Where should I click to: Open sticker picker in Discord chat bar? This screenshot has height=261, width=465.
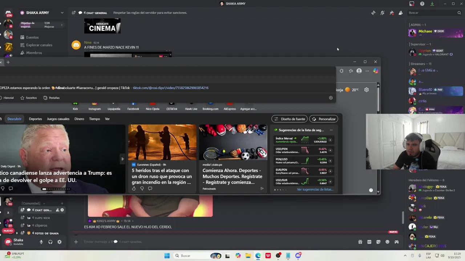point(378,242)
